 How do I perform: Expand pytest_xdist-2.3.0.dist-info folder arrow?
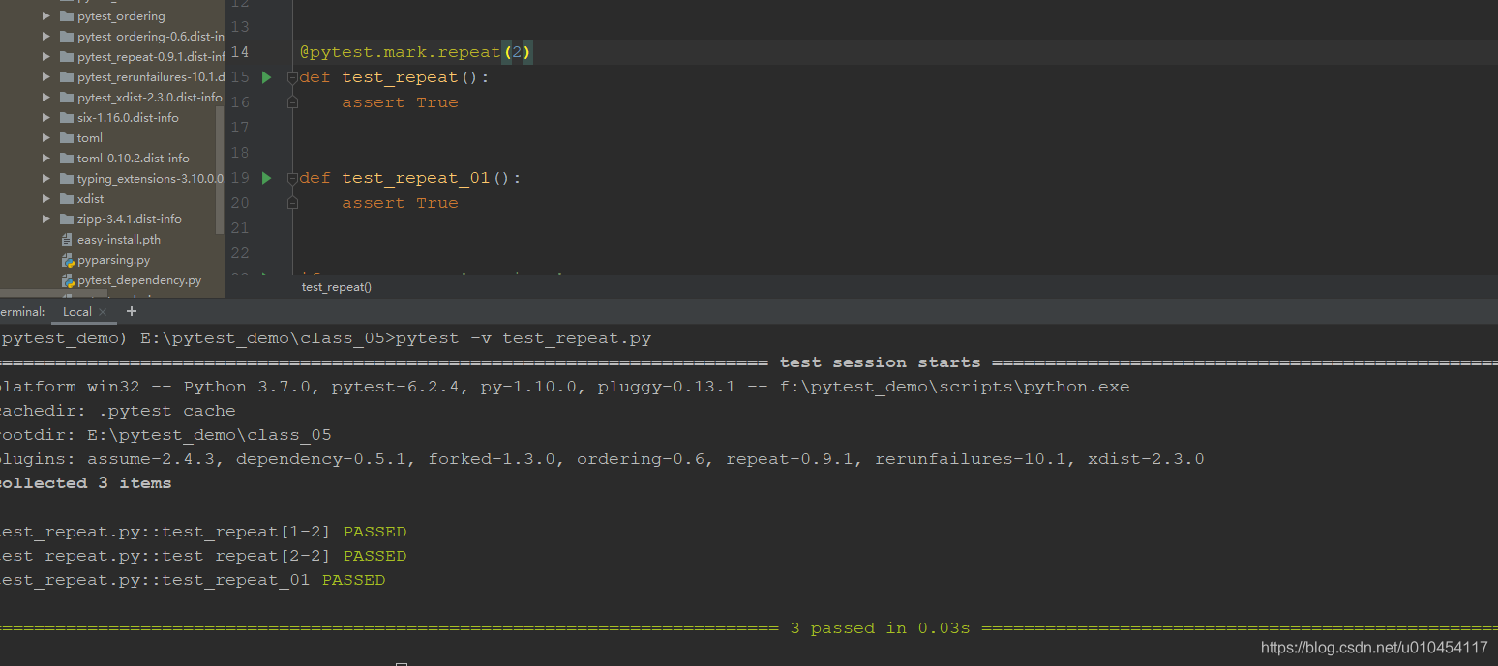point(45,98)
